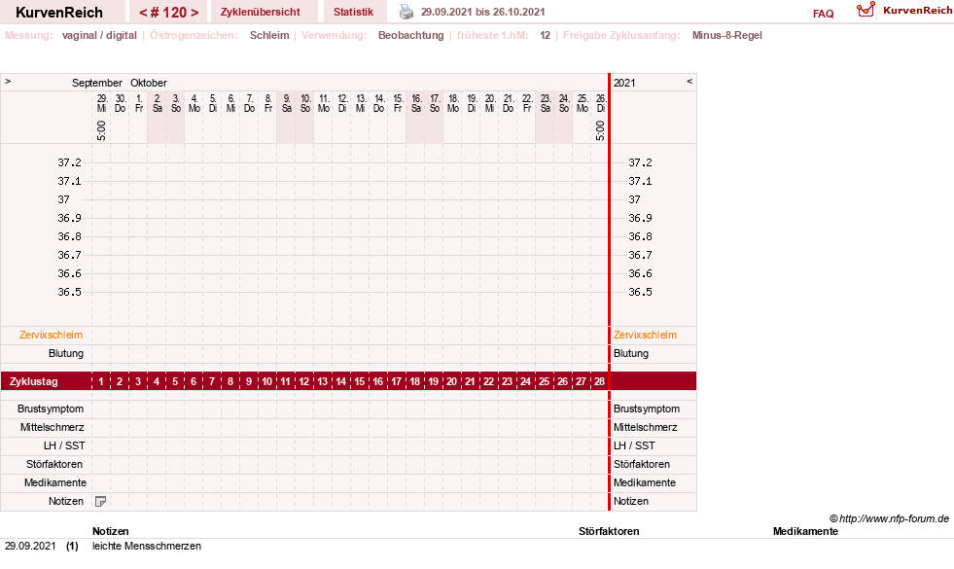Click the Medikamente row label on the left
Viewport: 954px width, 569px height.
point(55,482)
